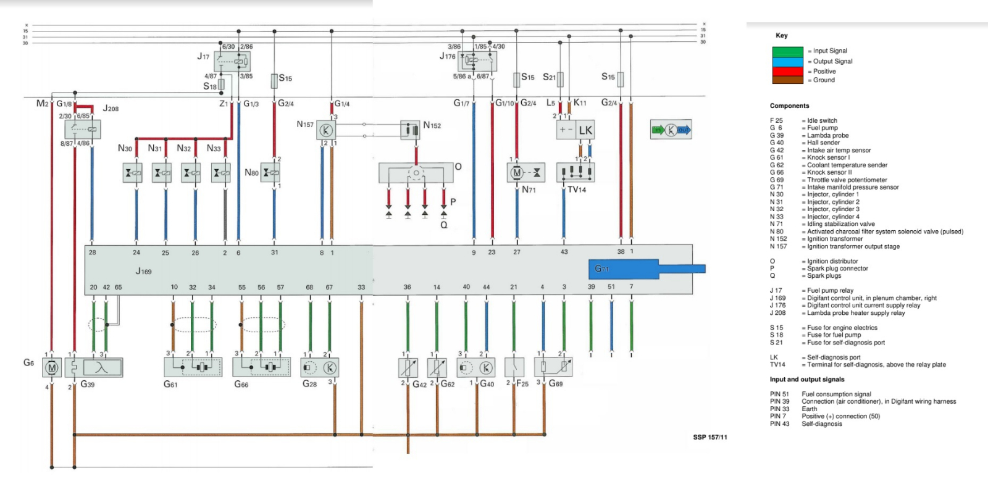Viewport: 988px width, 484px height.
Task: Select the red Positive key swatch
Action: coord(787,72)
